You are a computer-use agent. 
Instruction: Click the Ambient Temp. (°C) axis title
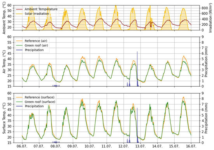pos(4,18)
